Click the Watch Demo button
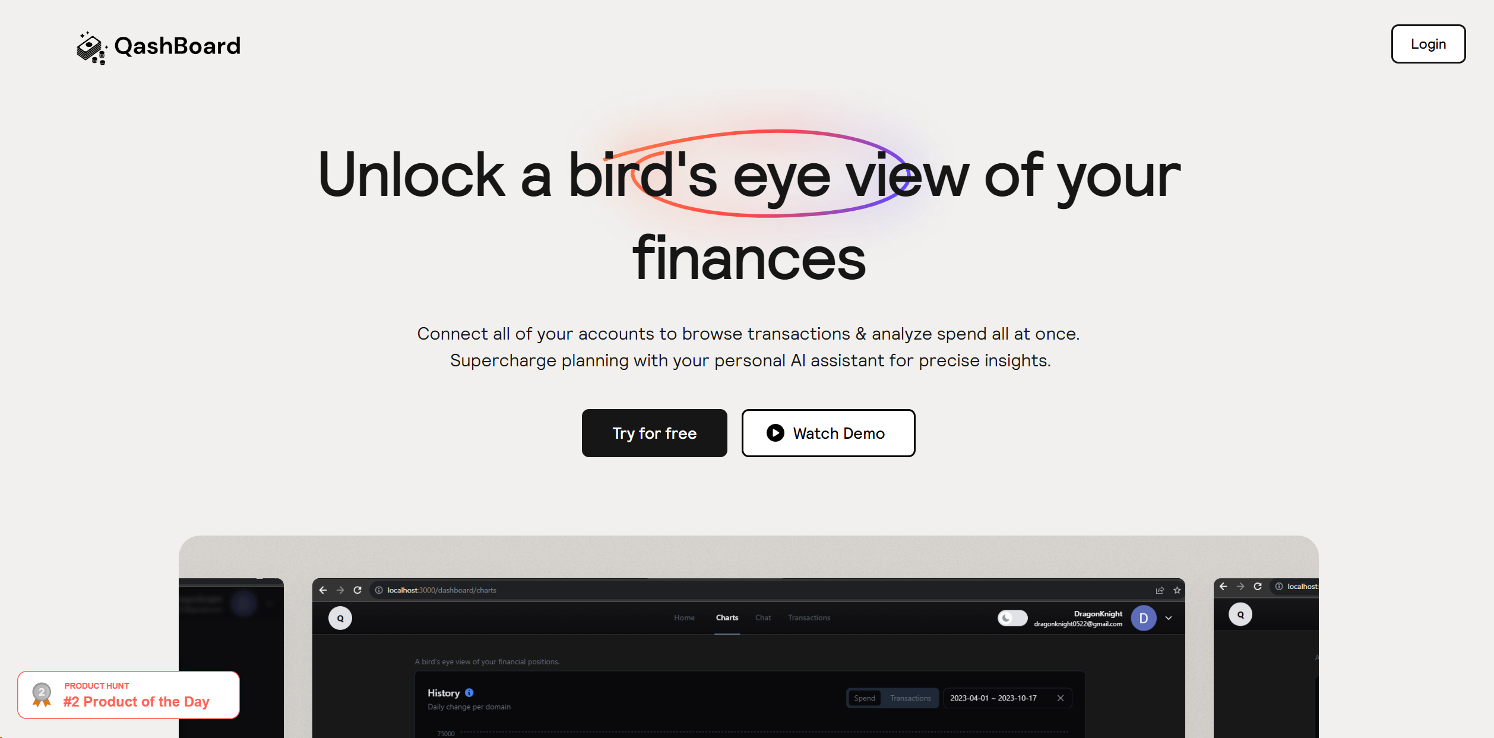Screen dimensions: 1494x738 827,433
